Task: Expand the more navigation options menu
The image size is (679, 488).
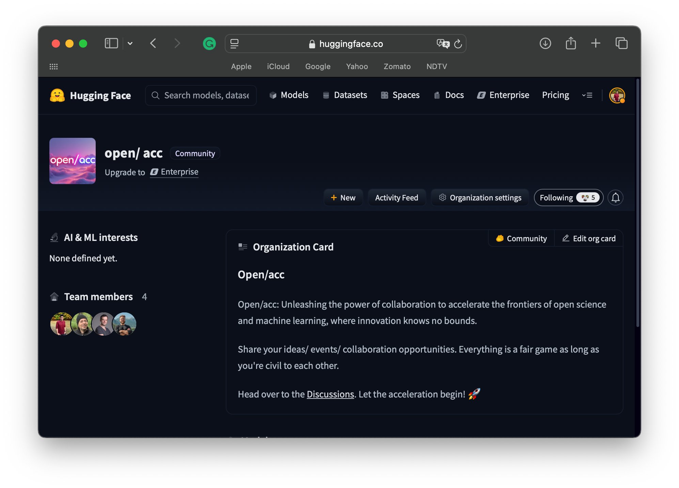Action: click(587, 95)
